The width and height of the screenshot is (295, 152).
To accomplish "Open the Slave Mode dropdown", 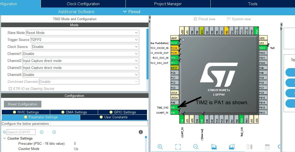I will tap(82, 33).
